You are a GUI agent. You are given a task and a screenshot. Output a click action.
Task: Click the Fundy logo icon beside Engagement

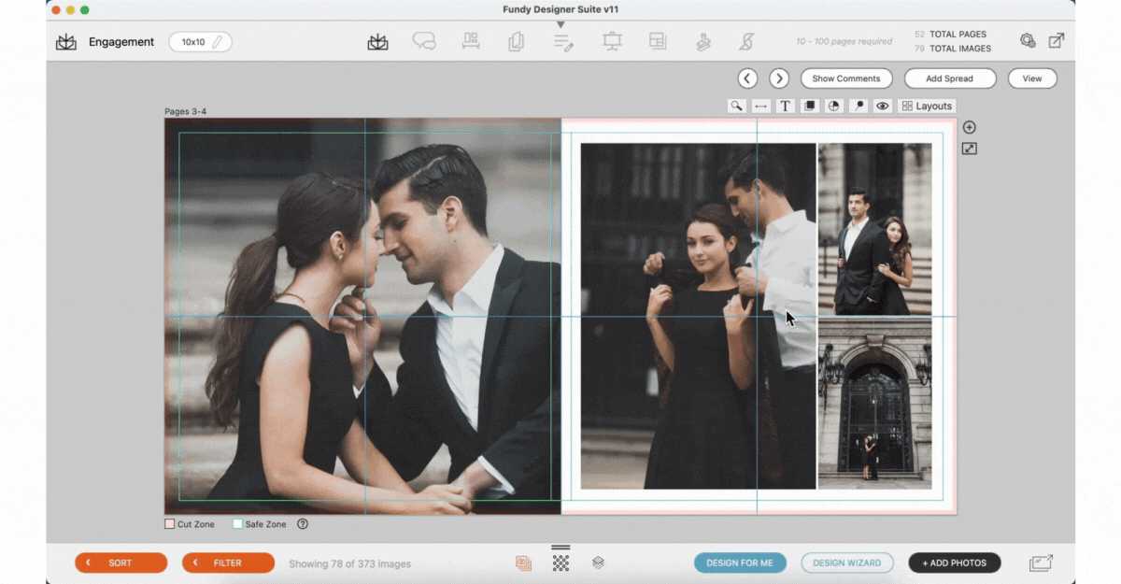[66, 42]
